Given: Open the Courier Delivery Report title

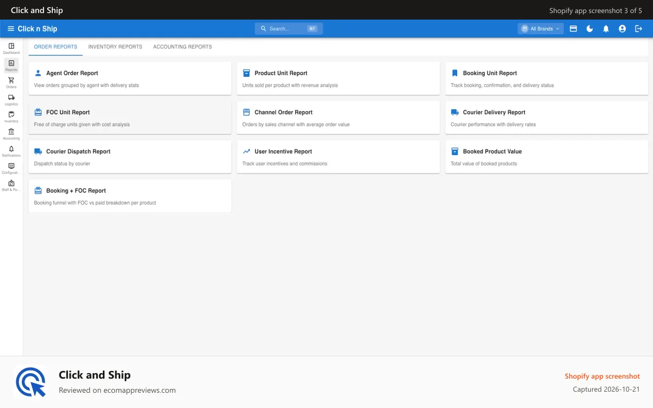Looking at the screenshot, I should pyautogui.click(x=494, y=112).
